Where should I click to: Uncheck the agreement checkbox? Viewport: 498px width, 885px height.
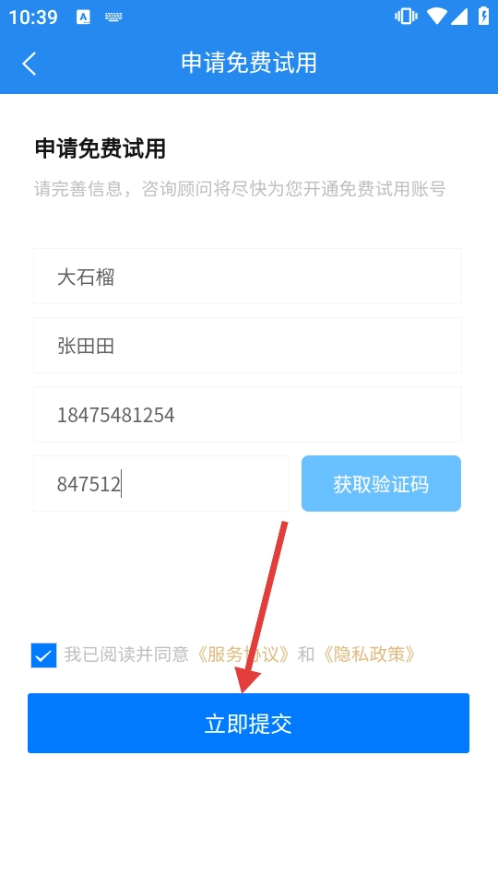(43, 655)
